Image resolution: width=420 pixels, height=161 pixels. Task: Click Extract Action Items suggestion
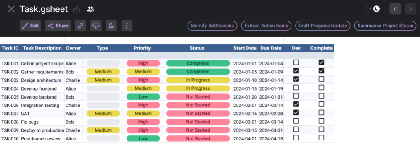pyautogui.click(x=266, y=26)
